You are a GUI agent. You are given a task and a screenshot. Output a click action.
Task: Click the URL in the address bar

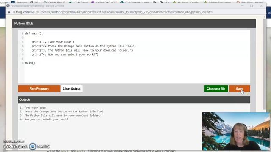(112, 12)
